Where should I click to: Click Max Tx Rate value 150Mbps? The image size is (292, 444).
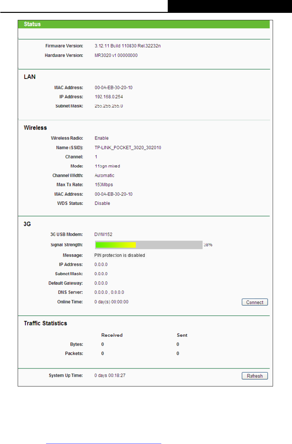click(x=104, y=185)
